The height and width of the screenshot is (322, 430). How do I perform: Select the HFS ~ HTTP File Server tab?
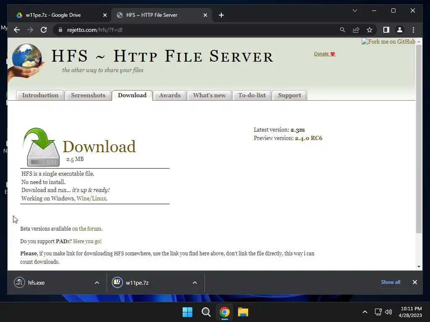point(161,15)
